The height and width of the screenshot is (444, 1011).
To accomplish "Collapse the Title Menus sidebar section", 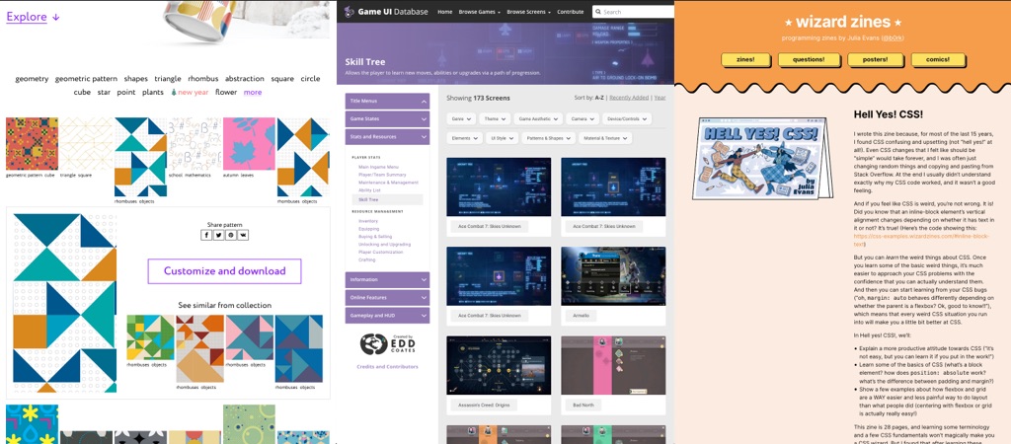I will tap(387, 101).
